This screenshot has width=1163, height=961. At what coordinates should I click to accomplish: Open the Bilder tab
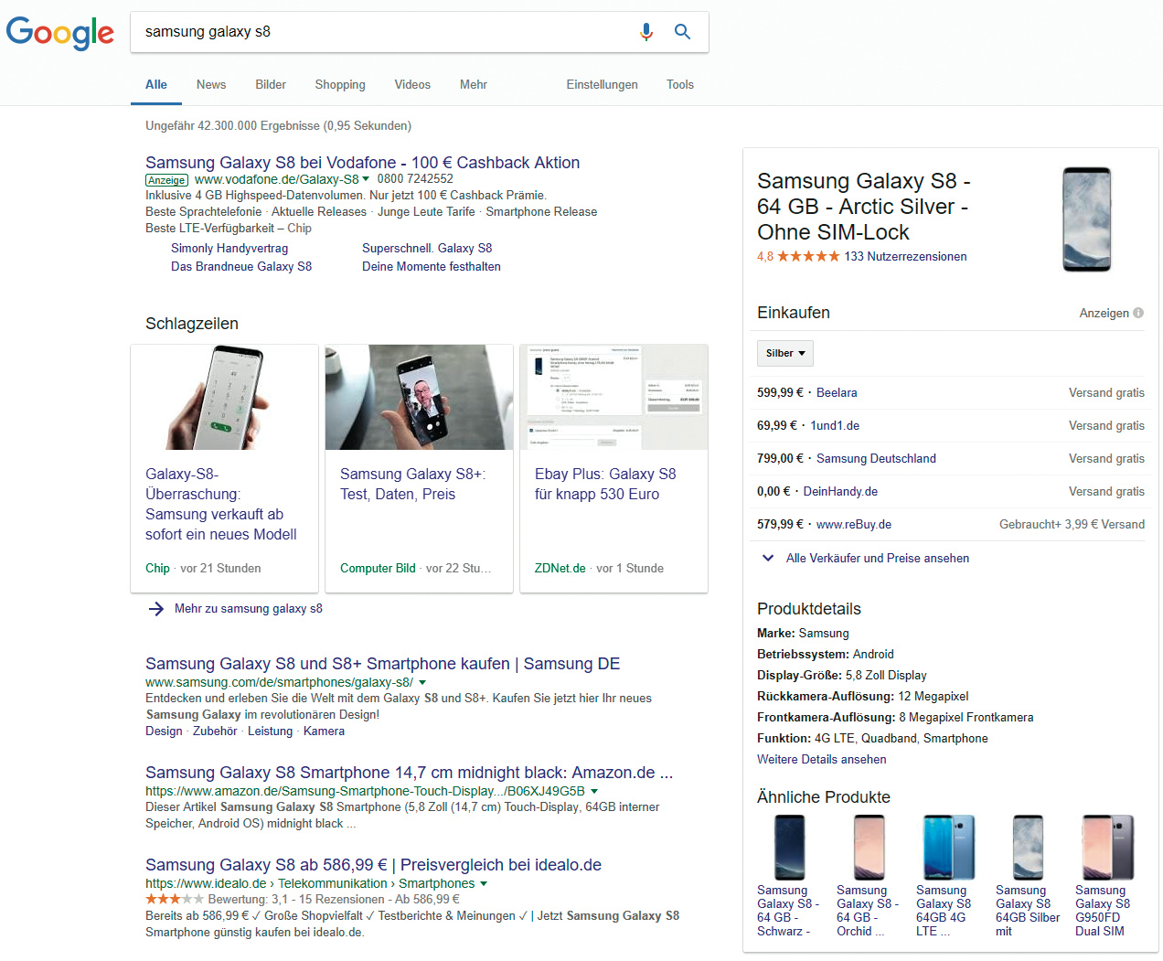[271, 84]
